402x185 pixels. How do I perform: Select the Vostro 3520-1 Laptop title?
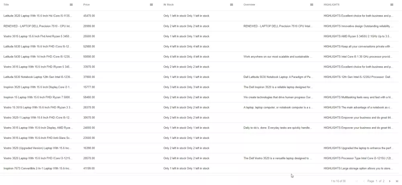[38, 118]
